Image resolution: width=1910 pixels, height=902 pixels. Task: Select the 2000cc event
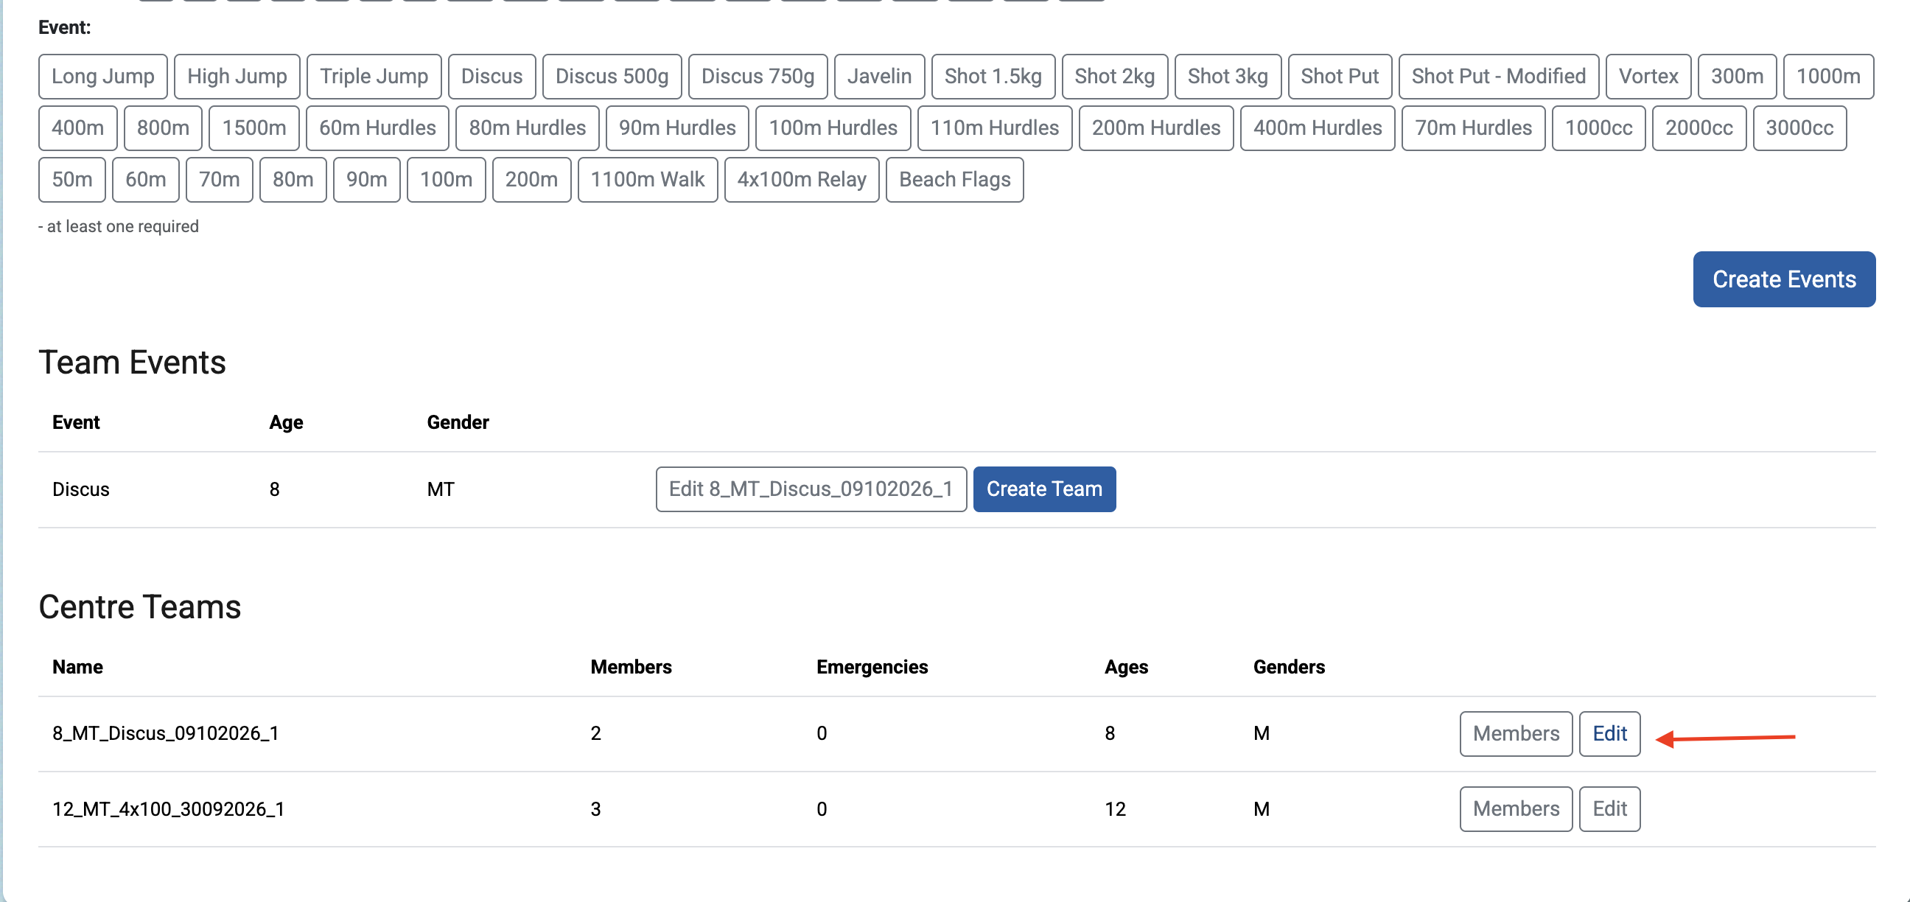click(x=1699, y=128)
